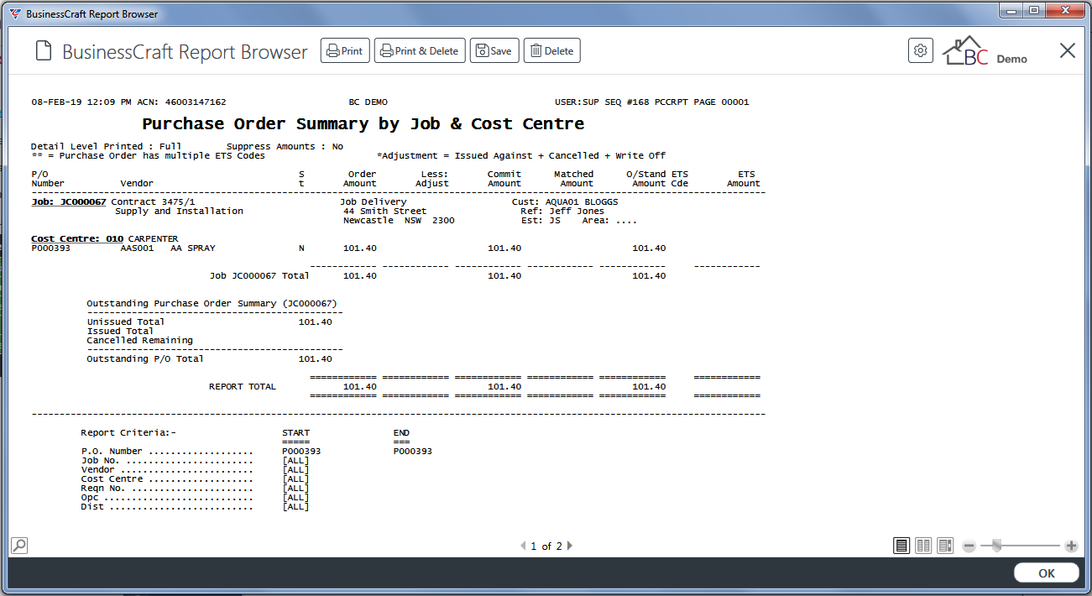
Task: Click "Detail Level Printed : Full" line
Action: click(107, 147)
